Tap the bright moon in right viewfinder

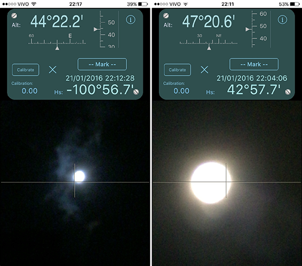click(211, 182)
